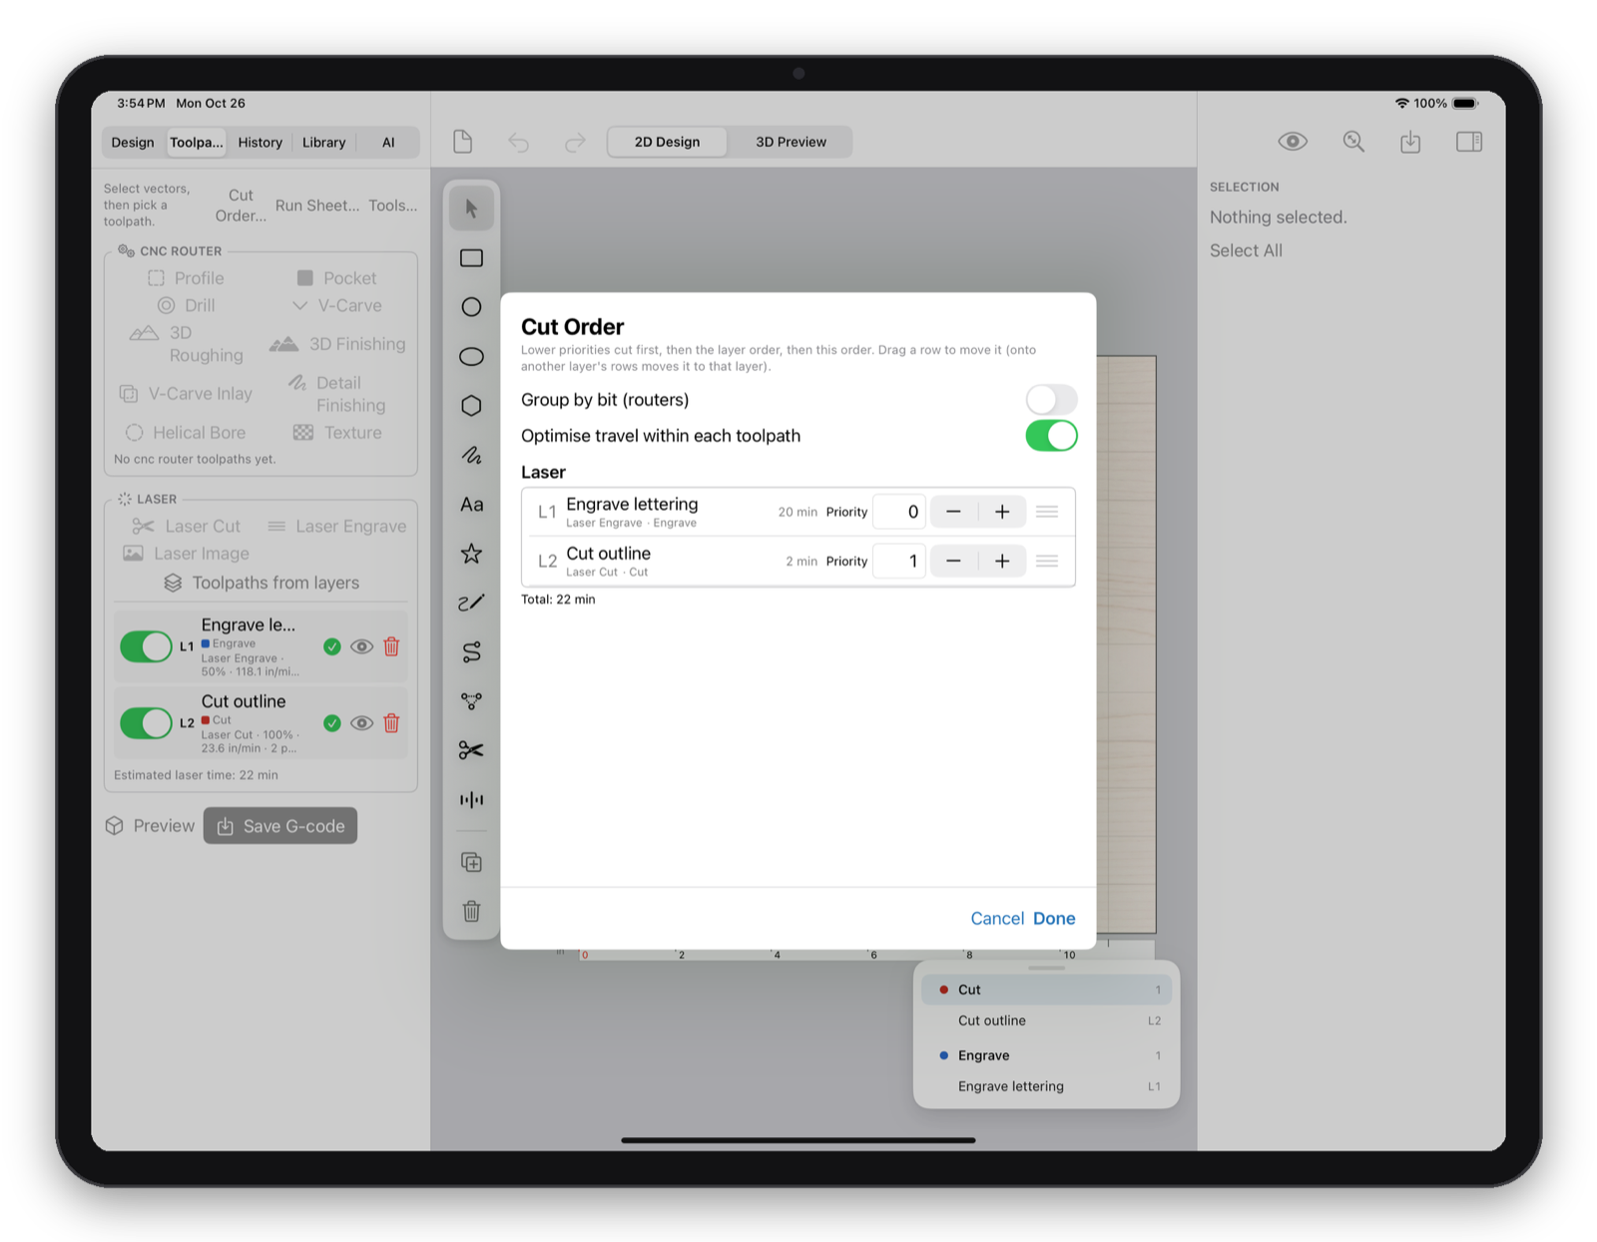Select the Aa text tool
The image size is (1597, 1242).
click(471, 505)
